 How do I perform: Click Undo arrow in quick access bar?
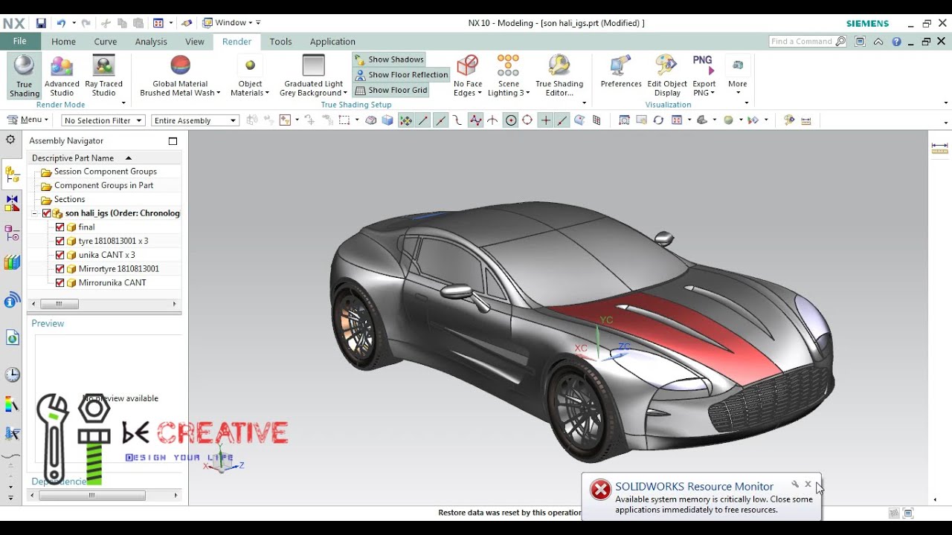(61, 23)
